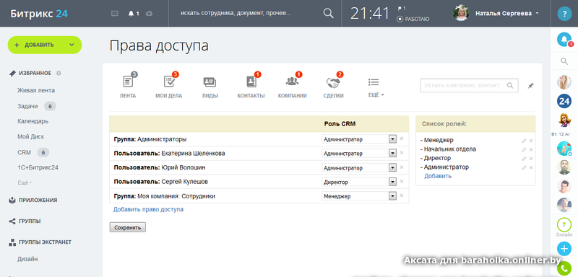Open Живая лента in sidebar

(x=36, y=90)
